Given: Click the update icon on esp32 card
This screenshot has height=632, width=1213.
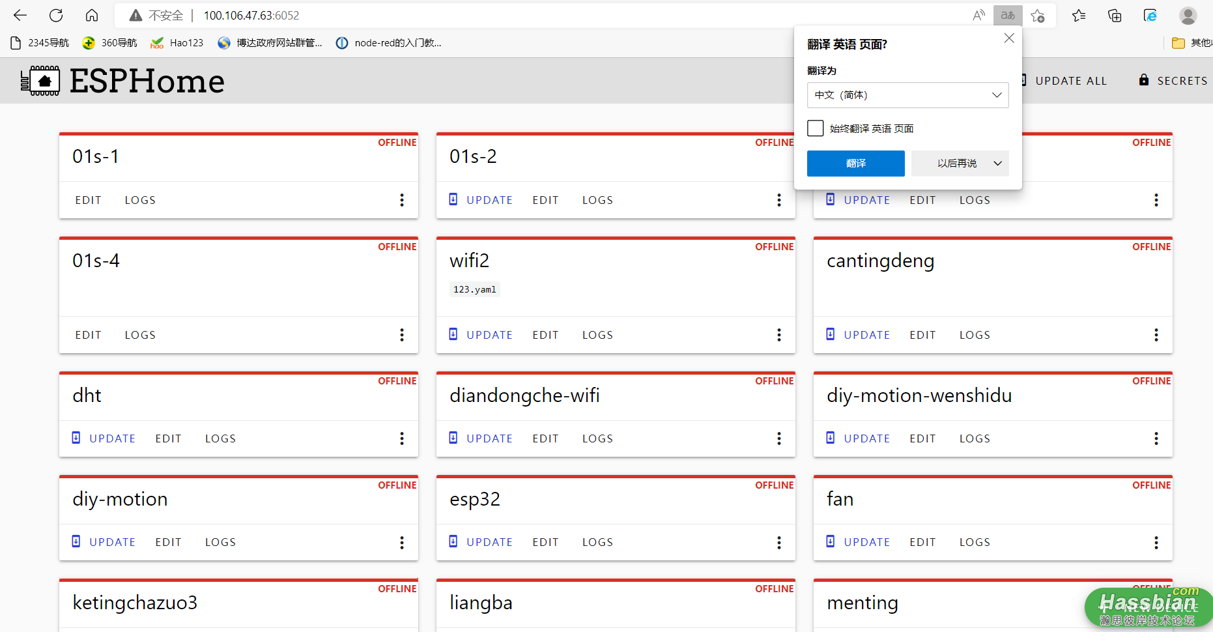Looking at the screenshot, I should point(453,541).
